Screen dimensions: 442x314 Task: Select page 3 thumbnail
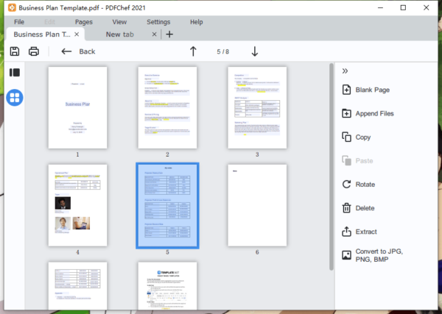[257, 108]
